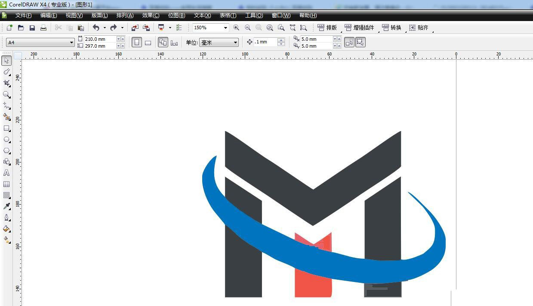
Task: Open the 效果(C) menu
Action: pyautogui.click(x=151, y=15)
